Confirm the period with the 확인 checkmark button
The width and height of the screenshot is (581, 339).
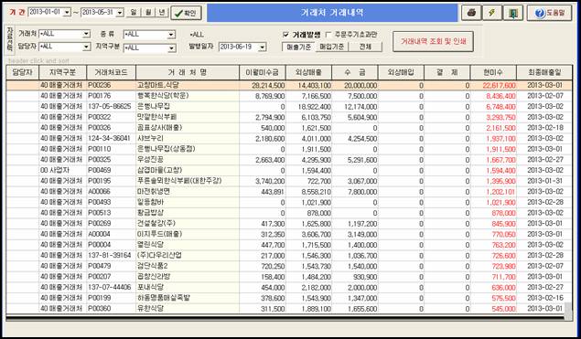[x=186, y=13]
